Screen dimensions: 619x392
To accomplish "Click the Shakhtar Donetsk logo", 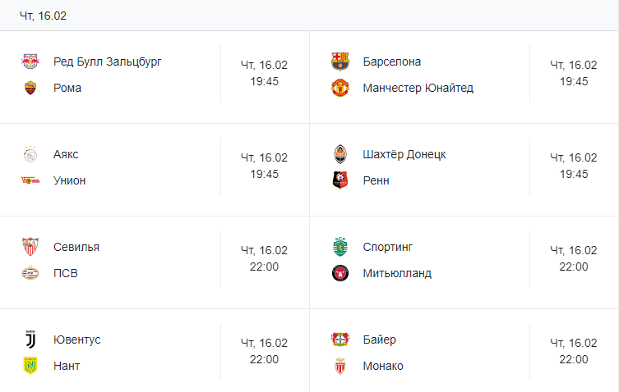I will (340, 154).
